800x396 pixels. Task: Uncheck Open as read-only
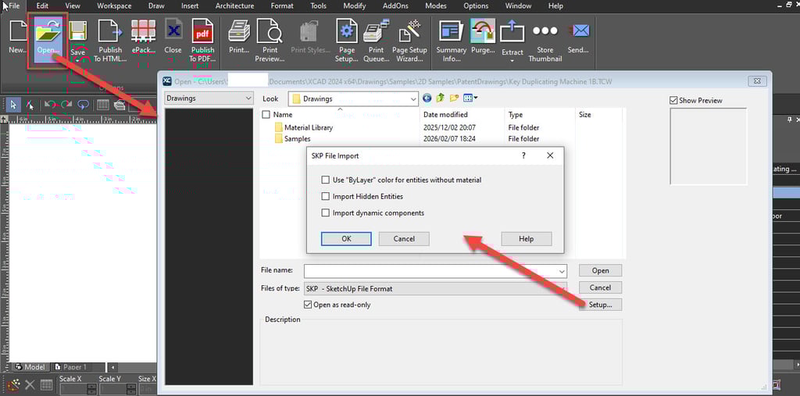coord(308,305)
